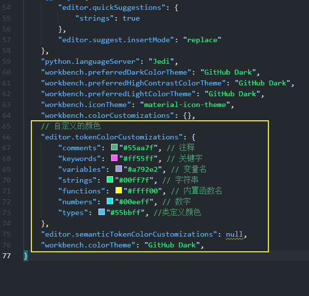Click the #55bbff types color swatch
This screenshot has height=296, width=309.
pyautogui.click(x=101, y=212)
